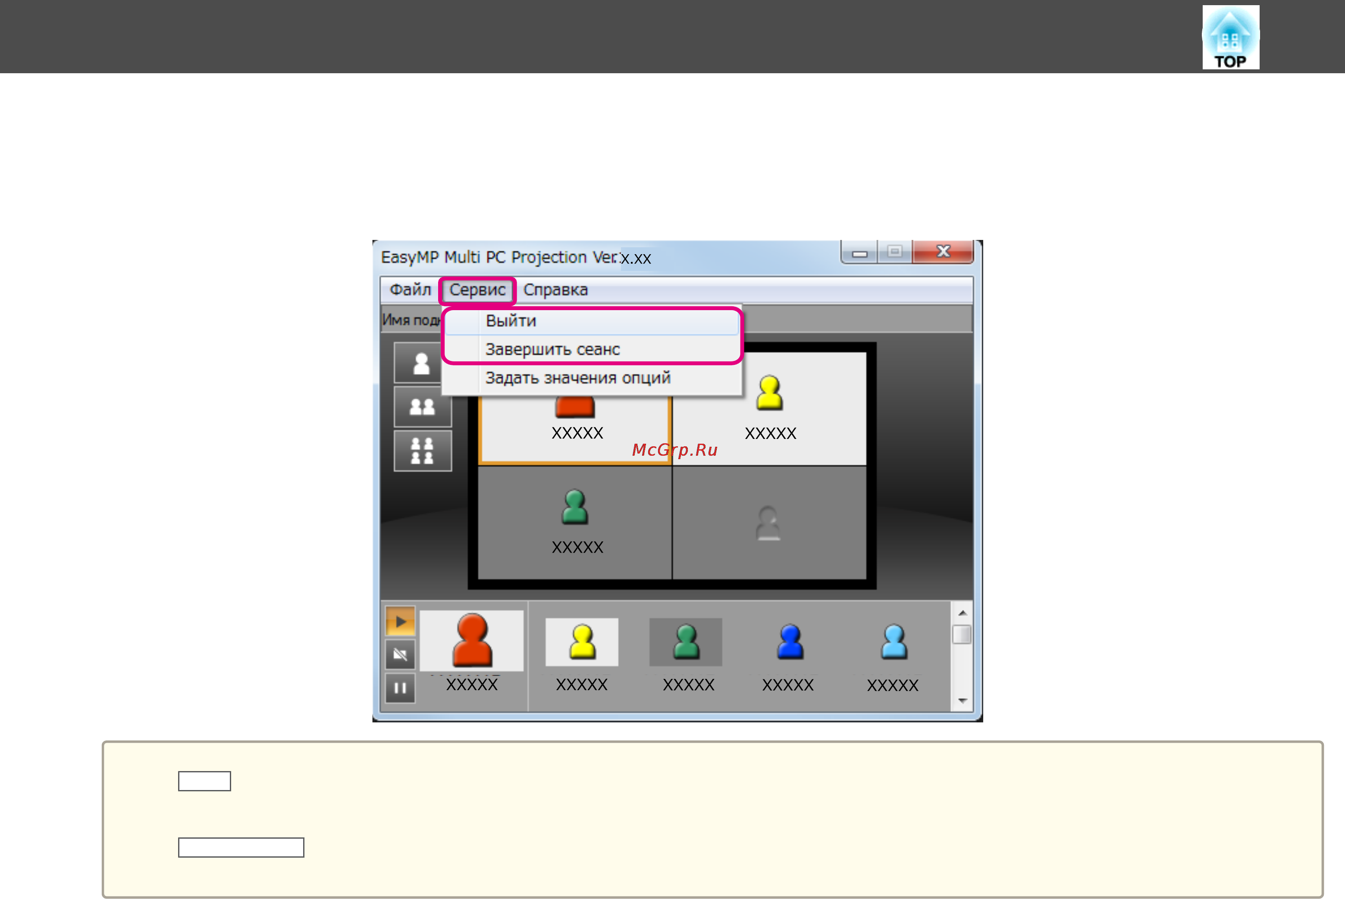Minimize the EasyMP Multi PC Projection window
The height and width of the screenshot is (899, 1345).
pos(859,252)
